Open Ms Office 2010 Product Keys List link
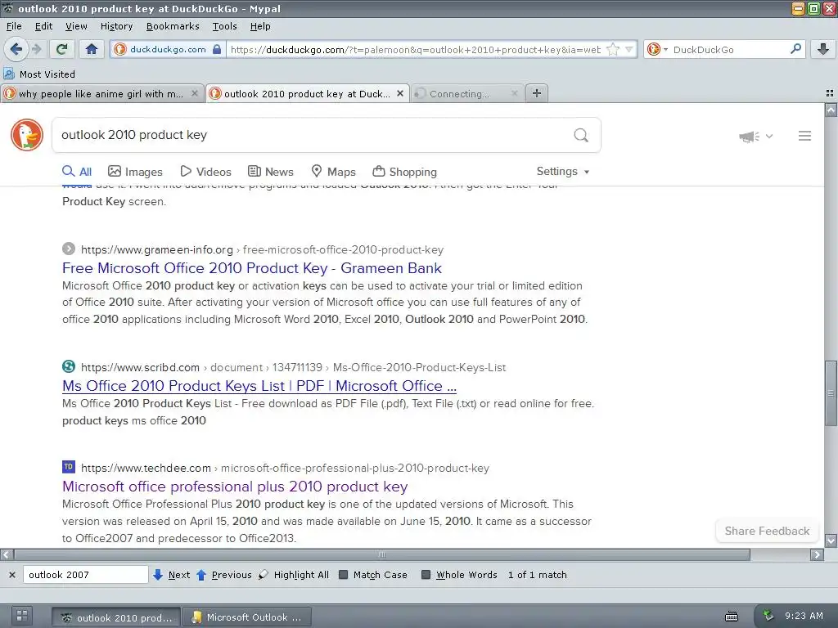This screenshot has height=628, width=838. pyautogui.click(x=259, y=386)
